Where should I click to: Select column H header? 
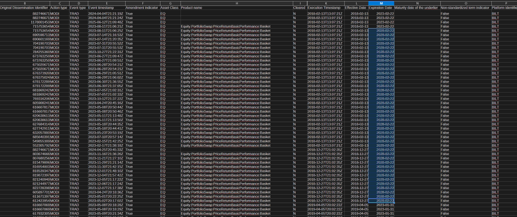236,3
